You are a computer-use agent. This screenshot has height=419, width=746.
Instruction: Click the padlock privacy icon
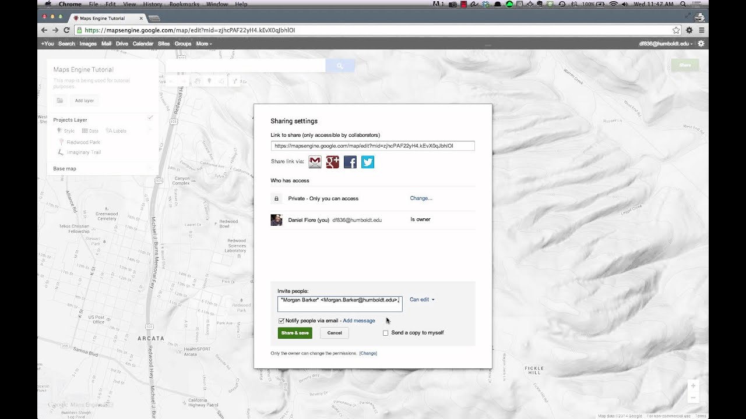coord(276,198)
